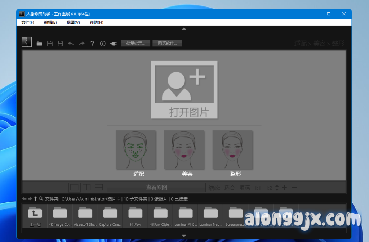
Task: Click the first save disk icon
Action: (50, 44)
